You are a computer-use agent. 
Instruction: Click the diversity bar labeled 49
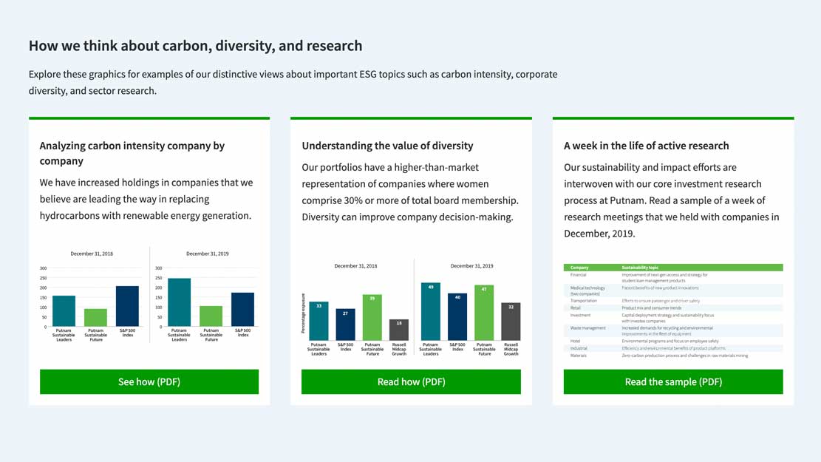pyautogui.click(x=431, y=310)
